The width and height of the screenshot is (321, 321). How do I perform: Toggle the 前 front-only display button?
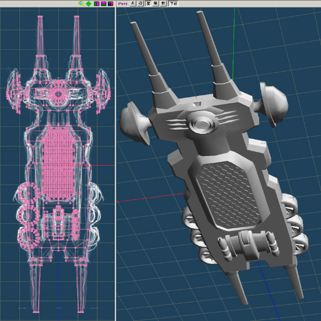[163, 4]
